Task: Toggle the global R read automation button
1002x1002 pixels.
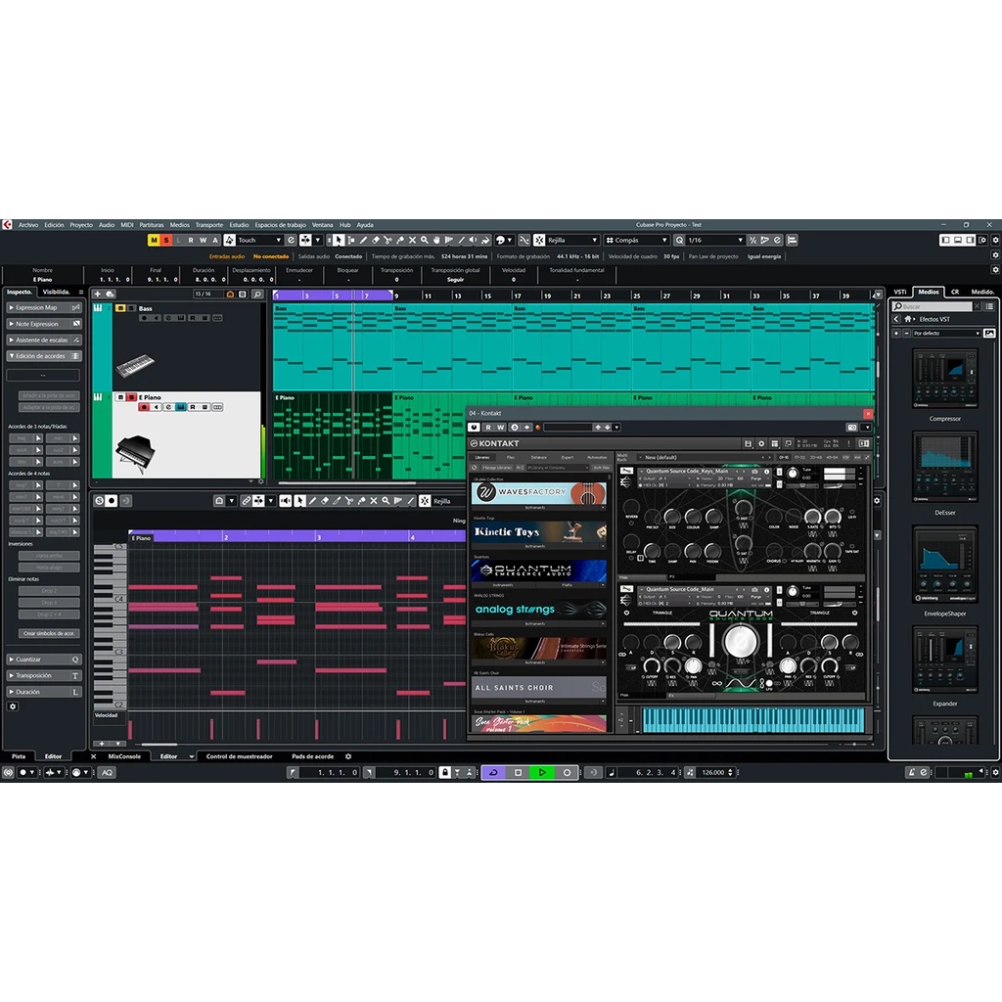Action: [191, 241]
